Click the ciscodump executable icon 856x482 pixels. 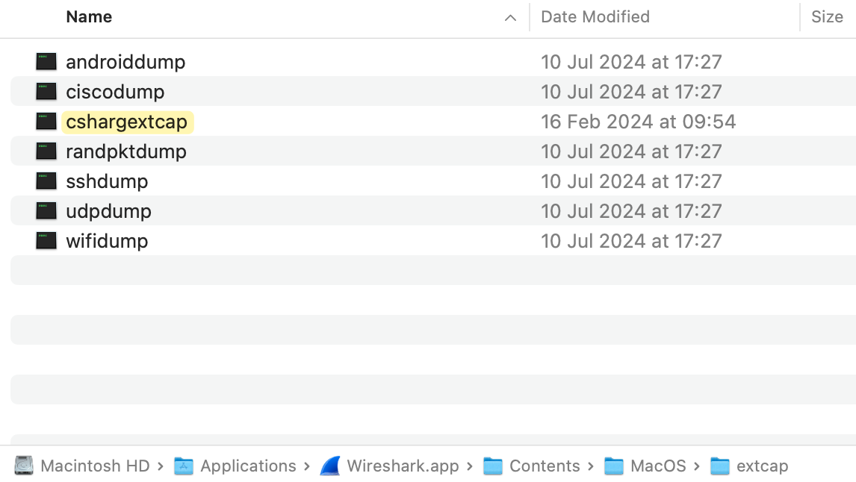pos(46,92)
